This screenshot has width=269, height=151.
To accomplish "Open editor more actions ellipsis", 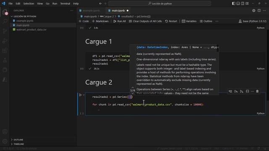I will (264, 10).
